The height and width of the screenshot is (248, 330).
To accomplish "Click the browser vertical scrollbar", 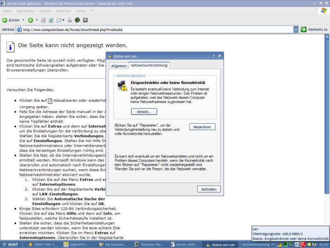I will click(x=327, y=117).
